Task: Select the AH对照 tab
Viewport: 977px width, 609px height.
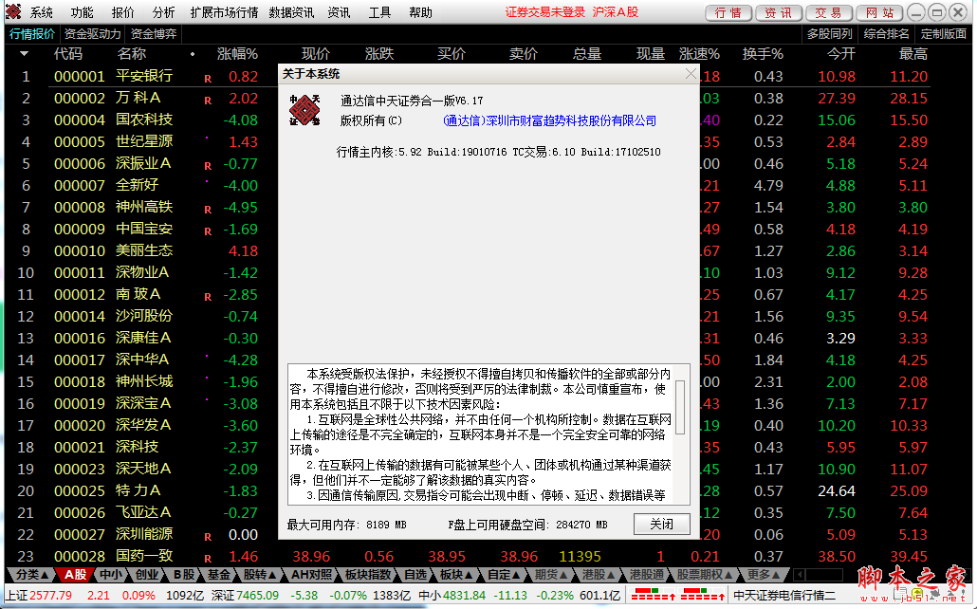Action: click(311, 574)
